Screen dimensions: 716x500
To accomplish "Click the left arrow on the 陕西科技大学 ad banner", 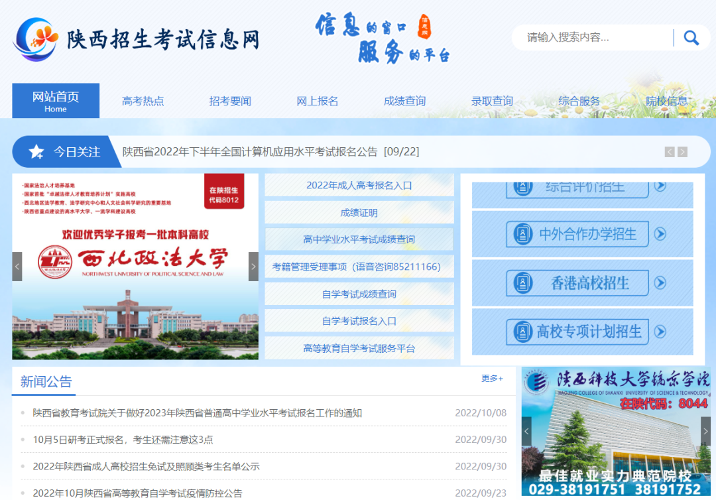I will point(526,430).
